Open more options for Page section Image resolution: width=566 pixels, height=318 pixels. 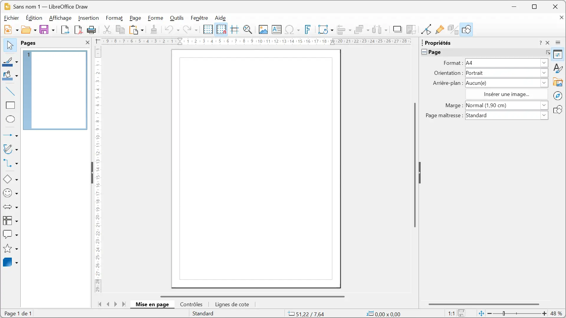pyautogui.click(x=548, y=52)
